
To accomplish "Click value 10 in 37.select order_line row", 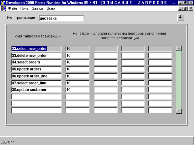I will tap(77, 83).
